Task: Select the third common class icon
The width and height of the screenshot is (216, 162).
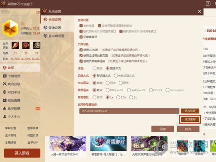Action: (37, 45)
